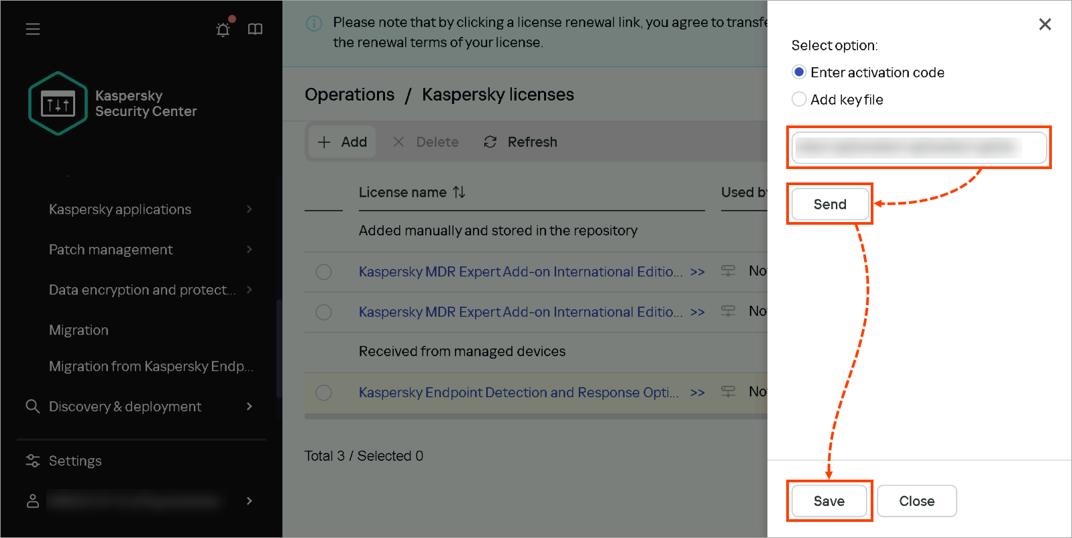The image size is (1072, 538).
Task: Expand the Patch management submenu
Action: pos(150,250)
